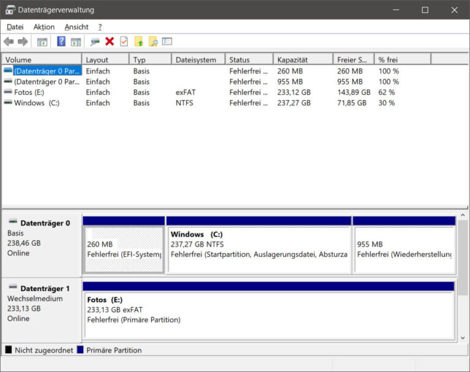Click the red X delete icon
This screenshot has width=470, height=372.
pyautogui.click(x=110, y=42)
